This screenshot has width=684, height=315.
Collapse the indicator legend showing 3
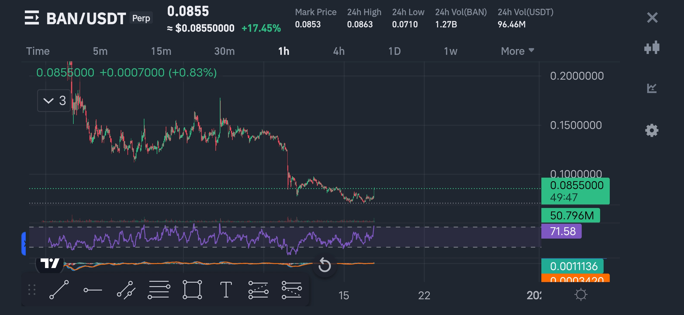(x=54, y=101)
